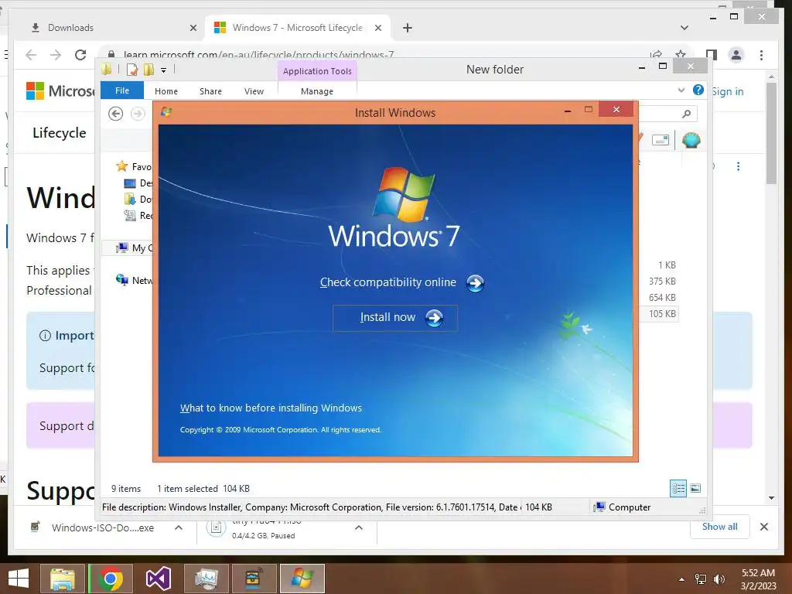Select the file row showing 105 KB
Viewport: 792px width, 594px height.
pos(658,314)
